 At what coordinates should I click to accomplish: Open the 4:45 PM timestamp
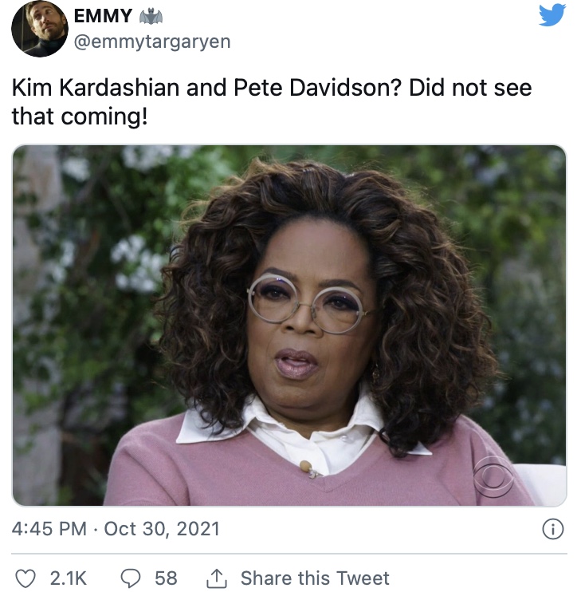tap(49, 528)
